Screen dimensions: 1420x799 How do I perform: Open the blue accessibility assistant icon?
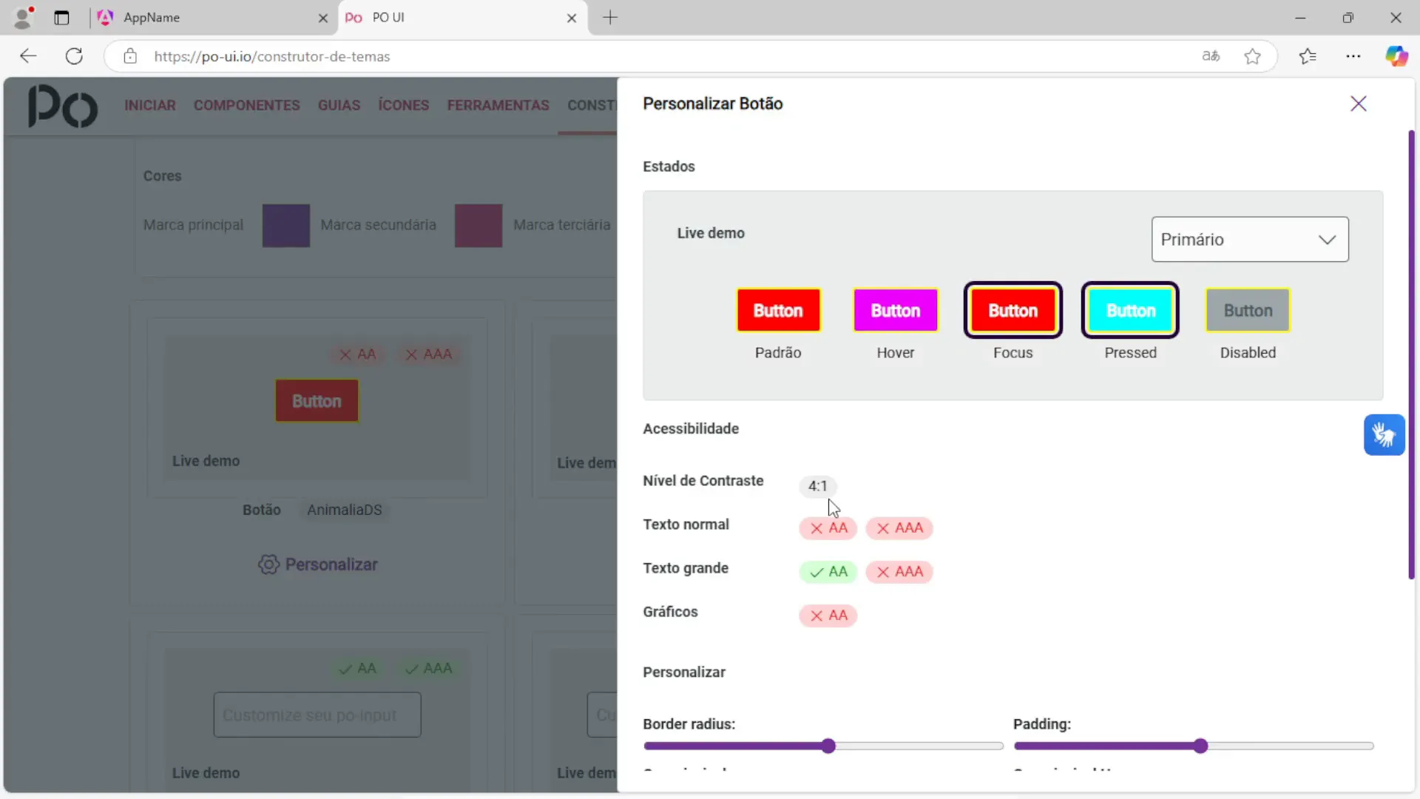pyautogui.click(x=1384, y=435)
